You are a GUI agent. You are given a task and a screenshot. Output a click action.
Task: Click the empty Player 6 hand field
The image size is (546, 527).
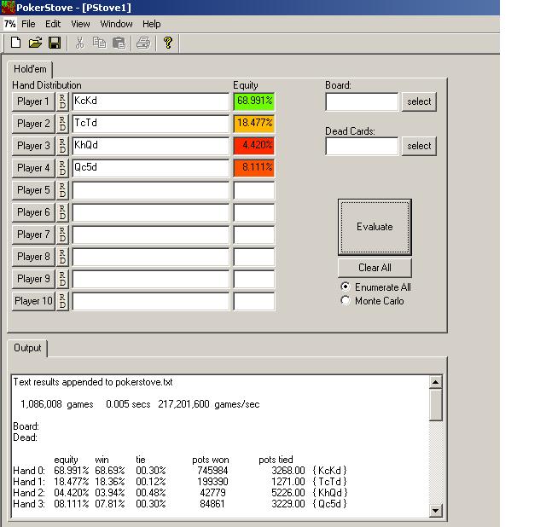click(150, 212)
